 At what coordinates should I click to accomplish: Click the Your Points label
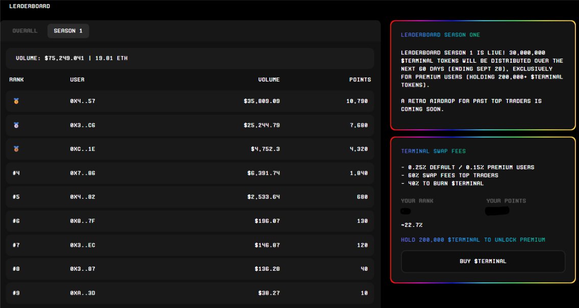tap(506, 201)
